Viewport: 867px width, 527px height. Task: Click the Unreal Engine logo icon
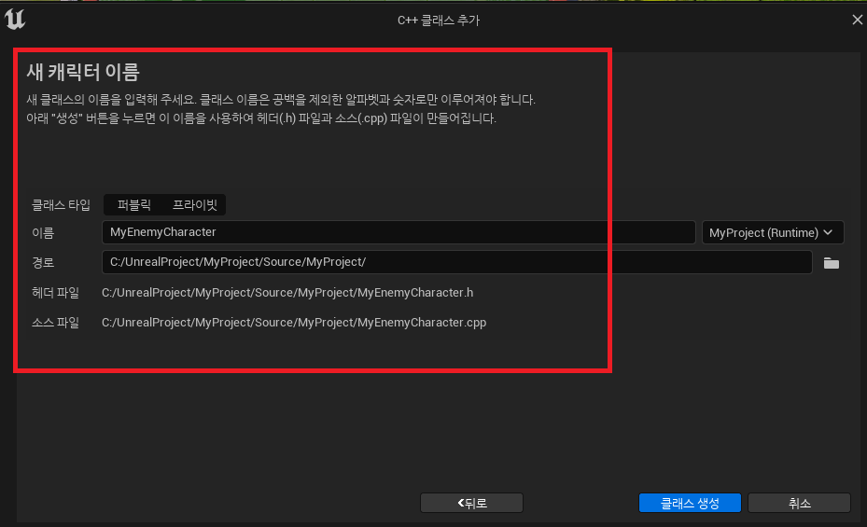pos(15,20)
